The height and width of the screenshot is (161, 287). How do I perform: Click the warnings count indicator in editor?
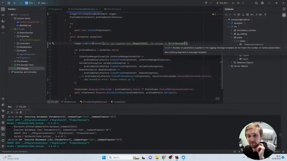point(214,14)
